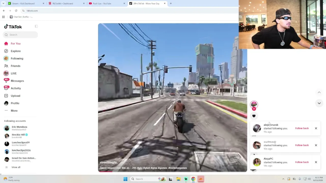The image size is (326, 183).
Task: Show hidden system tray icons
Action: [x=283, y=179]
